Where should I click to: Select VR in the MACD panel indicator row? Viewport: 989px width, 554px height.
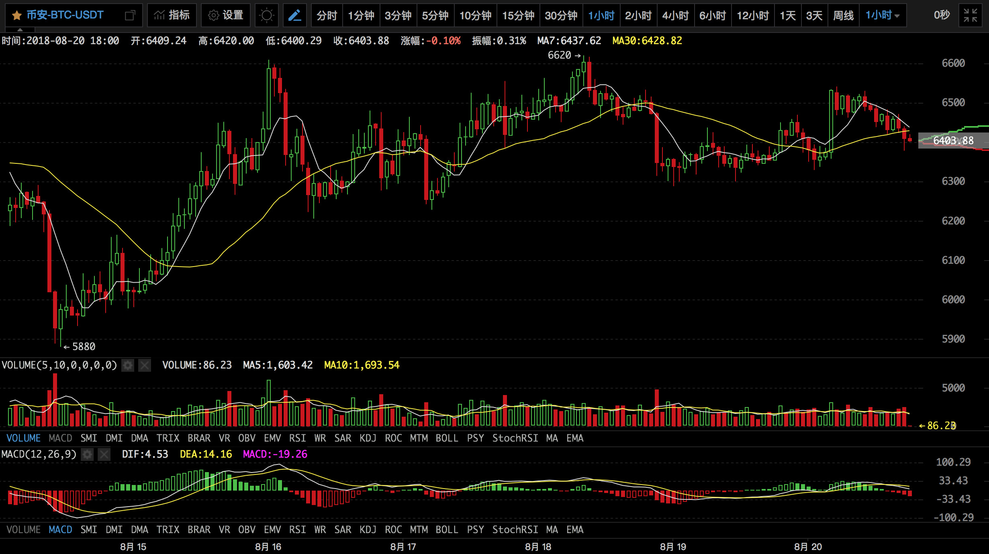point(225,530)
